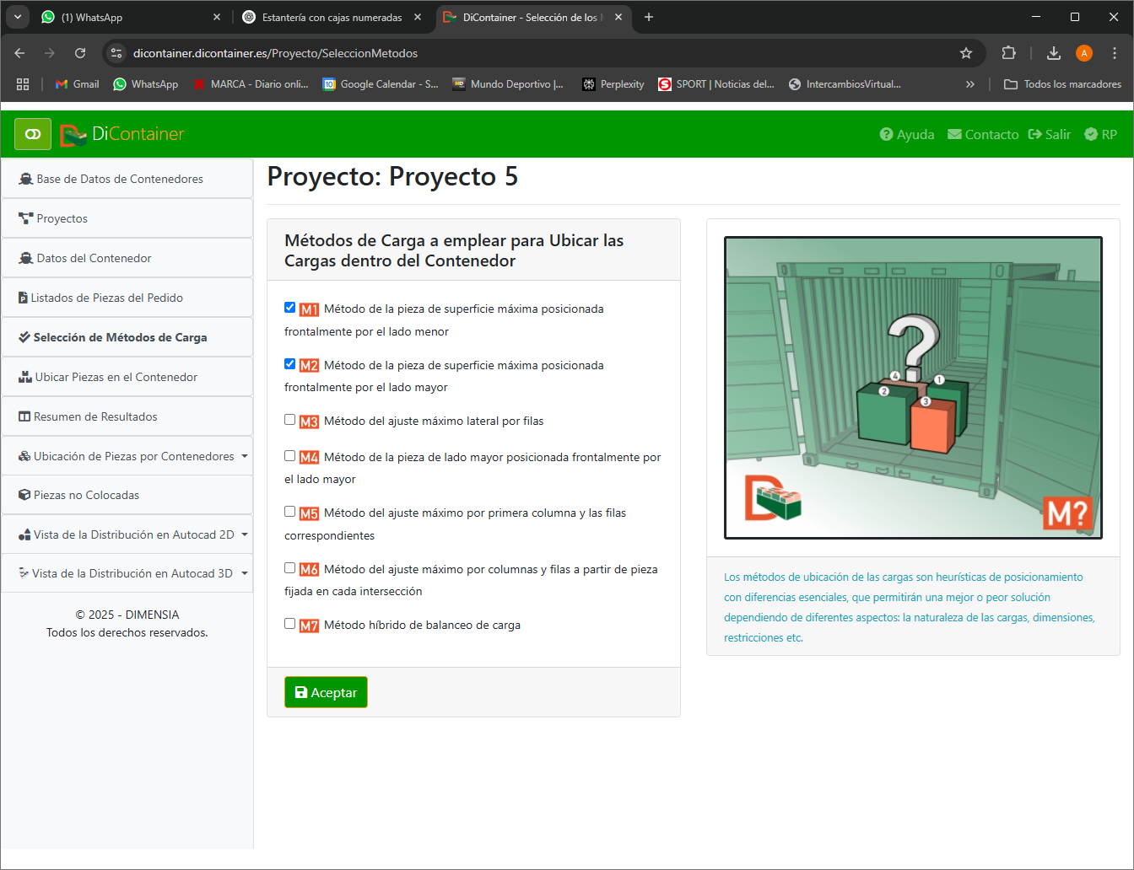Screen dimensions: 1134x870
Task: Enable the M6 method checkbox
Action: (290, 568)
